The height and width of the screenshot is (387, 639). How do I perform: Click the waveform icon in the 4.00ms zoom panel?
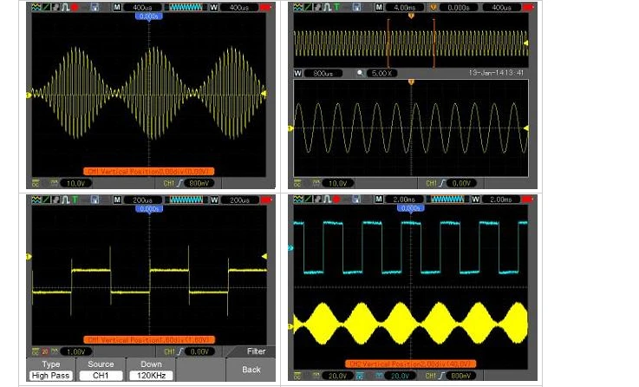point(298,7)
